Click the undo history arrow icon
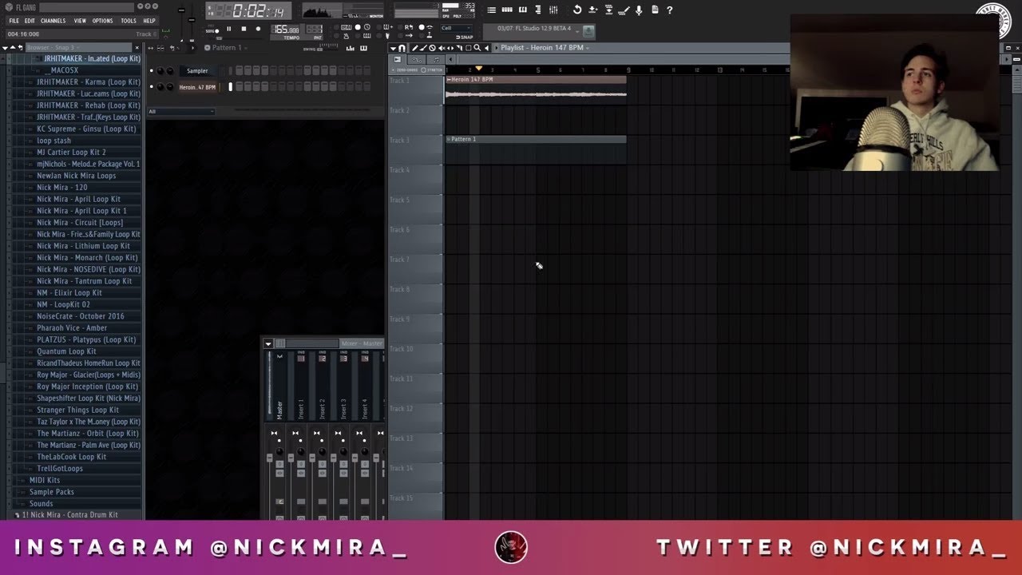 577,10
